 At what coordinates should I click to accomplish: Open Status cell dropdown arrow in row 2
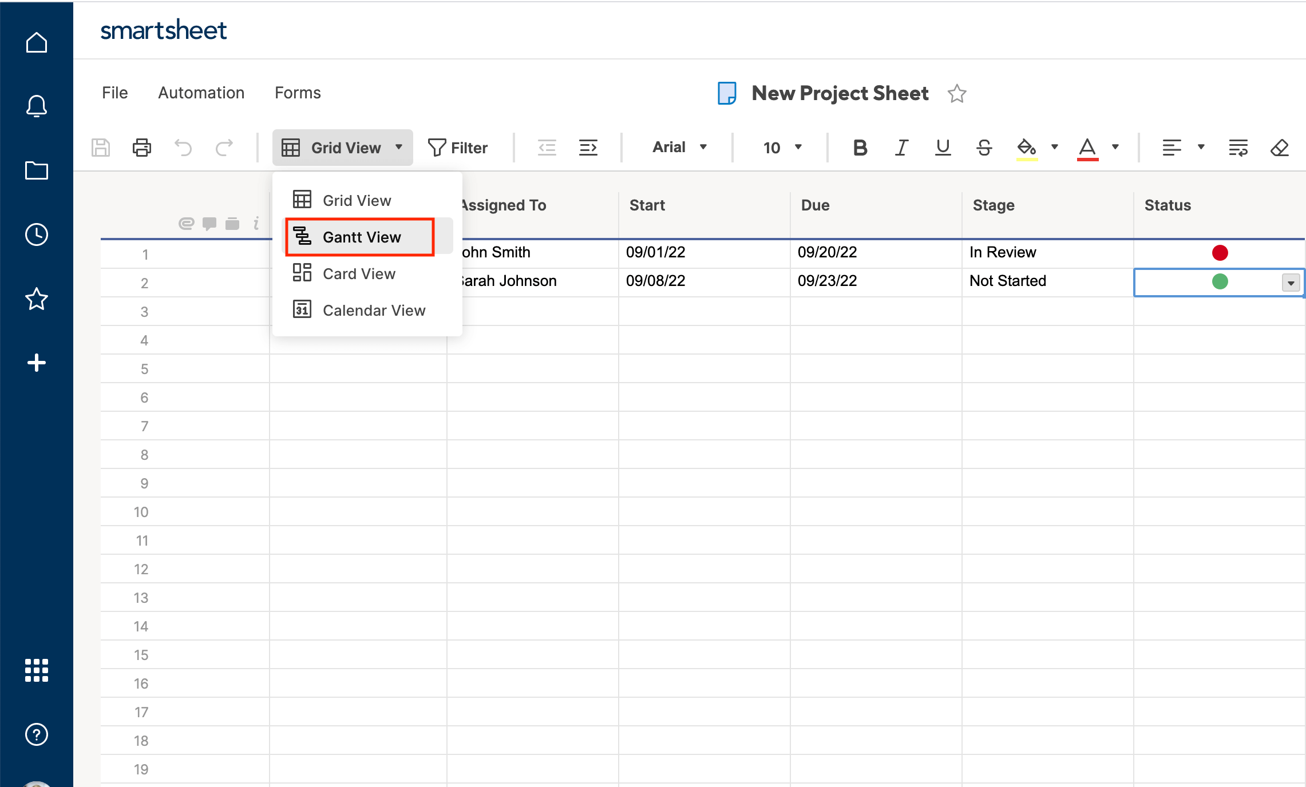1291,283
